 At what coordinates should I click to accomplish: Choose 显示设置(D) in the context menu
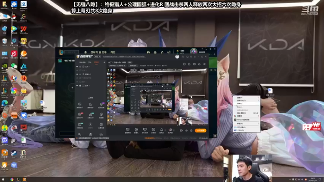coord(247,127)
